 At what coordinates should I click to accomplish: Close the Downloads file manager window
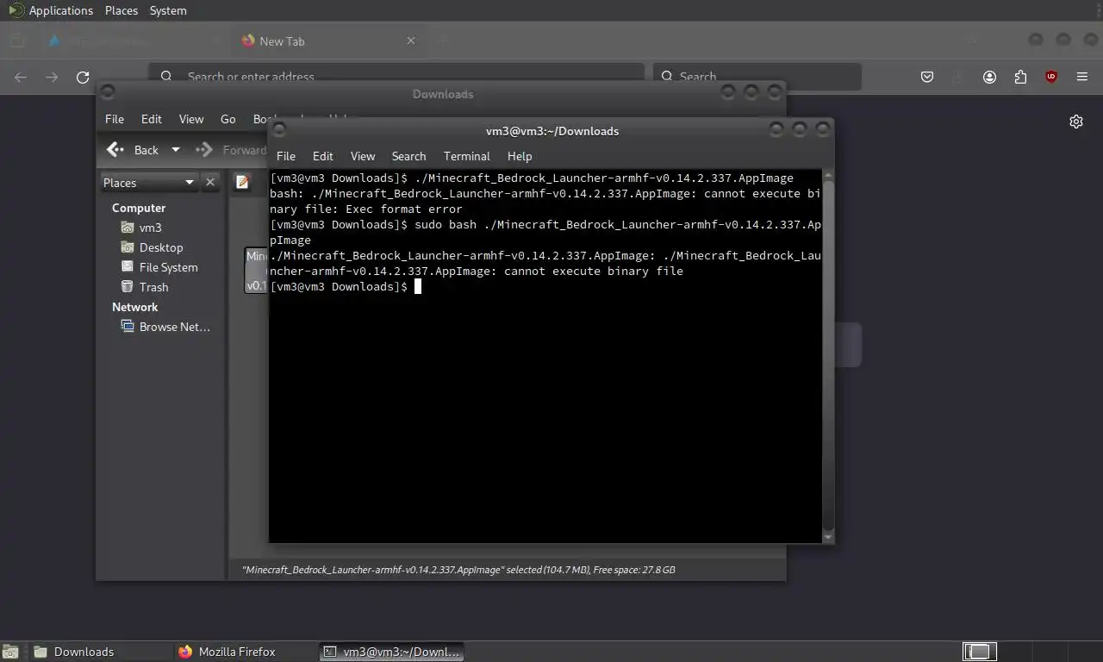pos(774,91)
